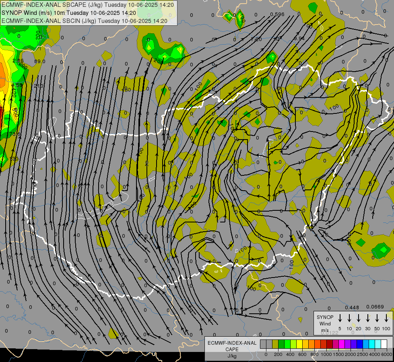The image size is (394, 362).
Task: Click the 10 m/s wind arrow in the legend
Action: coord(349,318)
